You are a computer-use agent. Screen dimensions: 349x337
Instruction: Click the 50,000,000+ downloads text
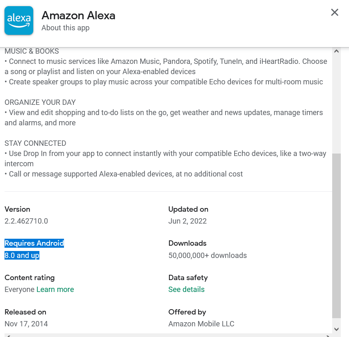tap(208, 256)
